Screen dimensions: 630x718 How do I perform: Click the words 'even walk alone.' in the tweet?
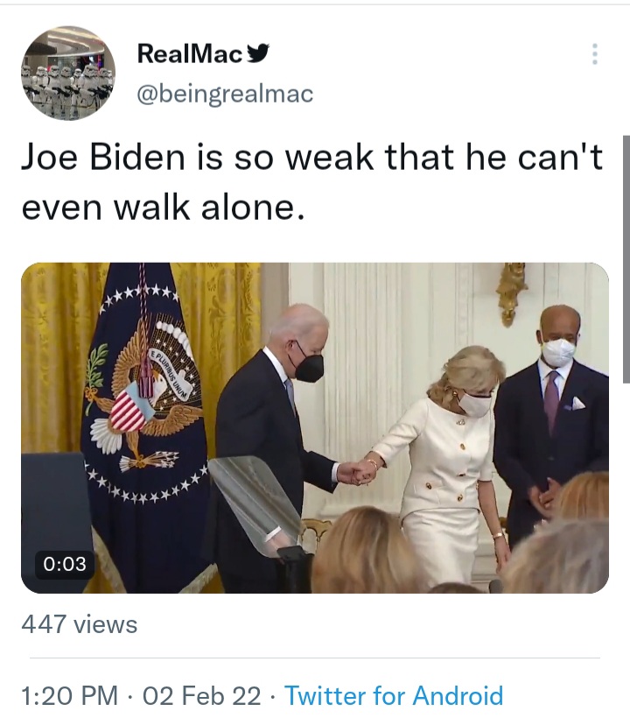tap(163, 208)
